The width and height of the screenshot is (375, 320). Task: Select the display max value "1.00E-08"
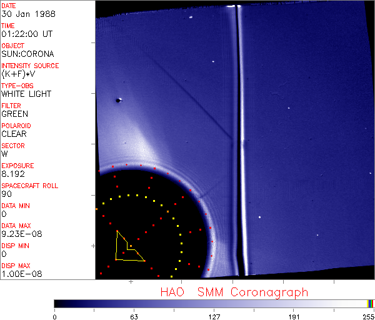coord(19,274)
